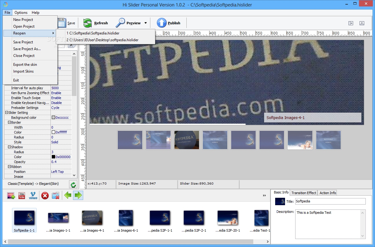
Task: Select the Softpedia-1-1 slide thumbnail
Action: tap(24, 220)
